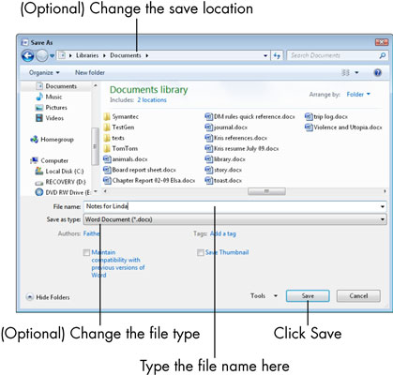Expand arrow after Documents in path

(146, 55)
